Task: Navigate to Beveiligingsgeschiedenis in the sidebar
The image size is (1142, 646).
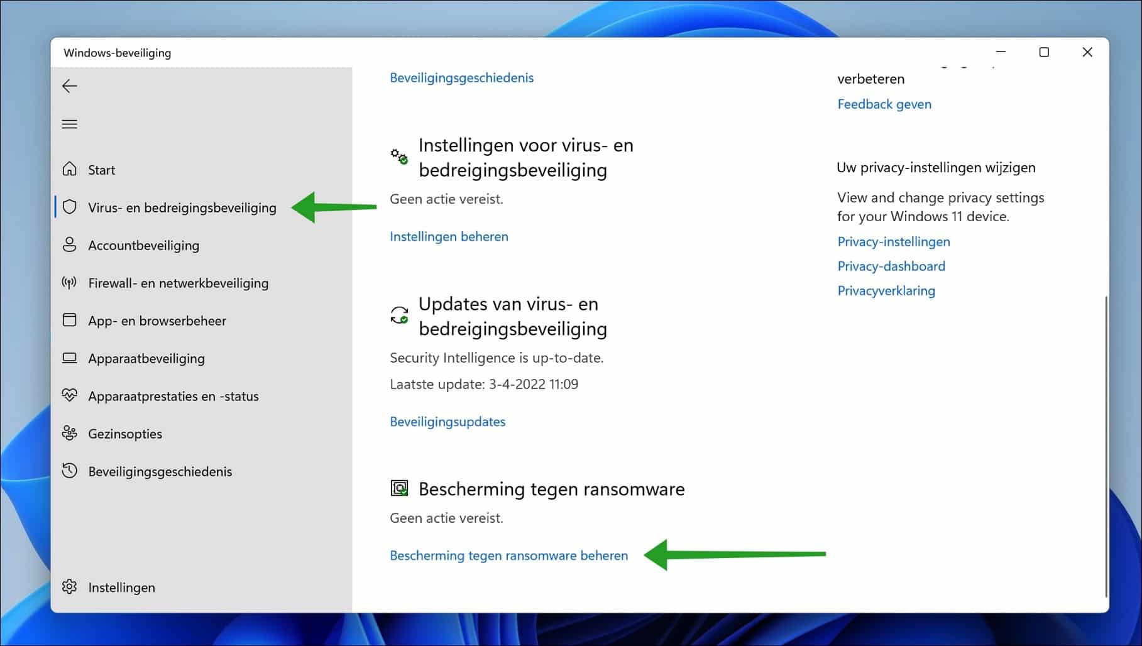Action: click(x=160, y=471)
